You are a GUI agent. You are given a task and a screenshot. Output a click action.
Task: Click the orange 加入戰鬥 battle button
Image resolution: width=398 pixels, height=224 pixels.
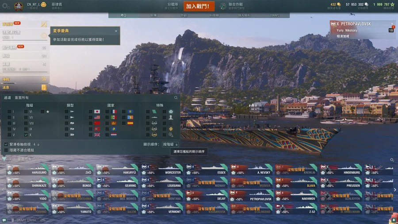coord(199,6)
